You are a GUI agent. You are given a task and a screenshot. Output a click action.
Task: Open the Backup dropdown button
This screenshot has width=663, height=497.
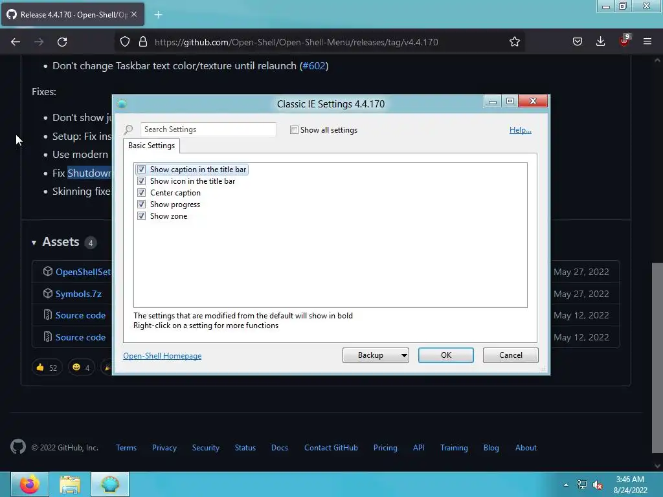(x=376, y=355)
